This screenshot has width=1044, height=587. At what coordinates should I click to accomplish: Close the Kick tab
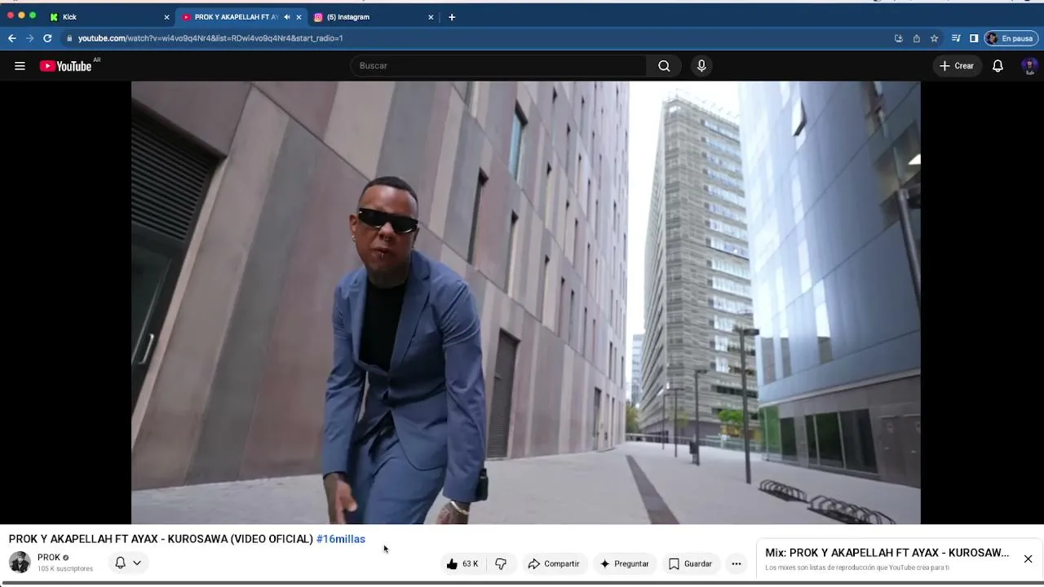point(166,17)
